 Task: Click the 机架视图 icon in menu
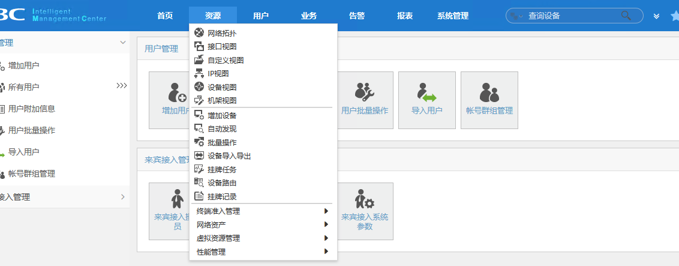199,100
